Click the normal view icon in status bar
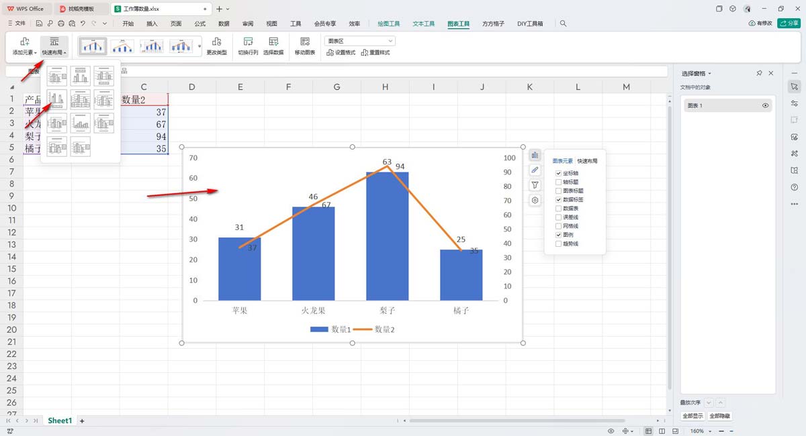 click(x=648, y=431)
